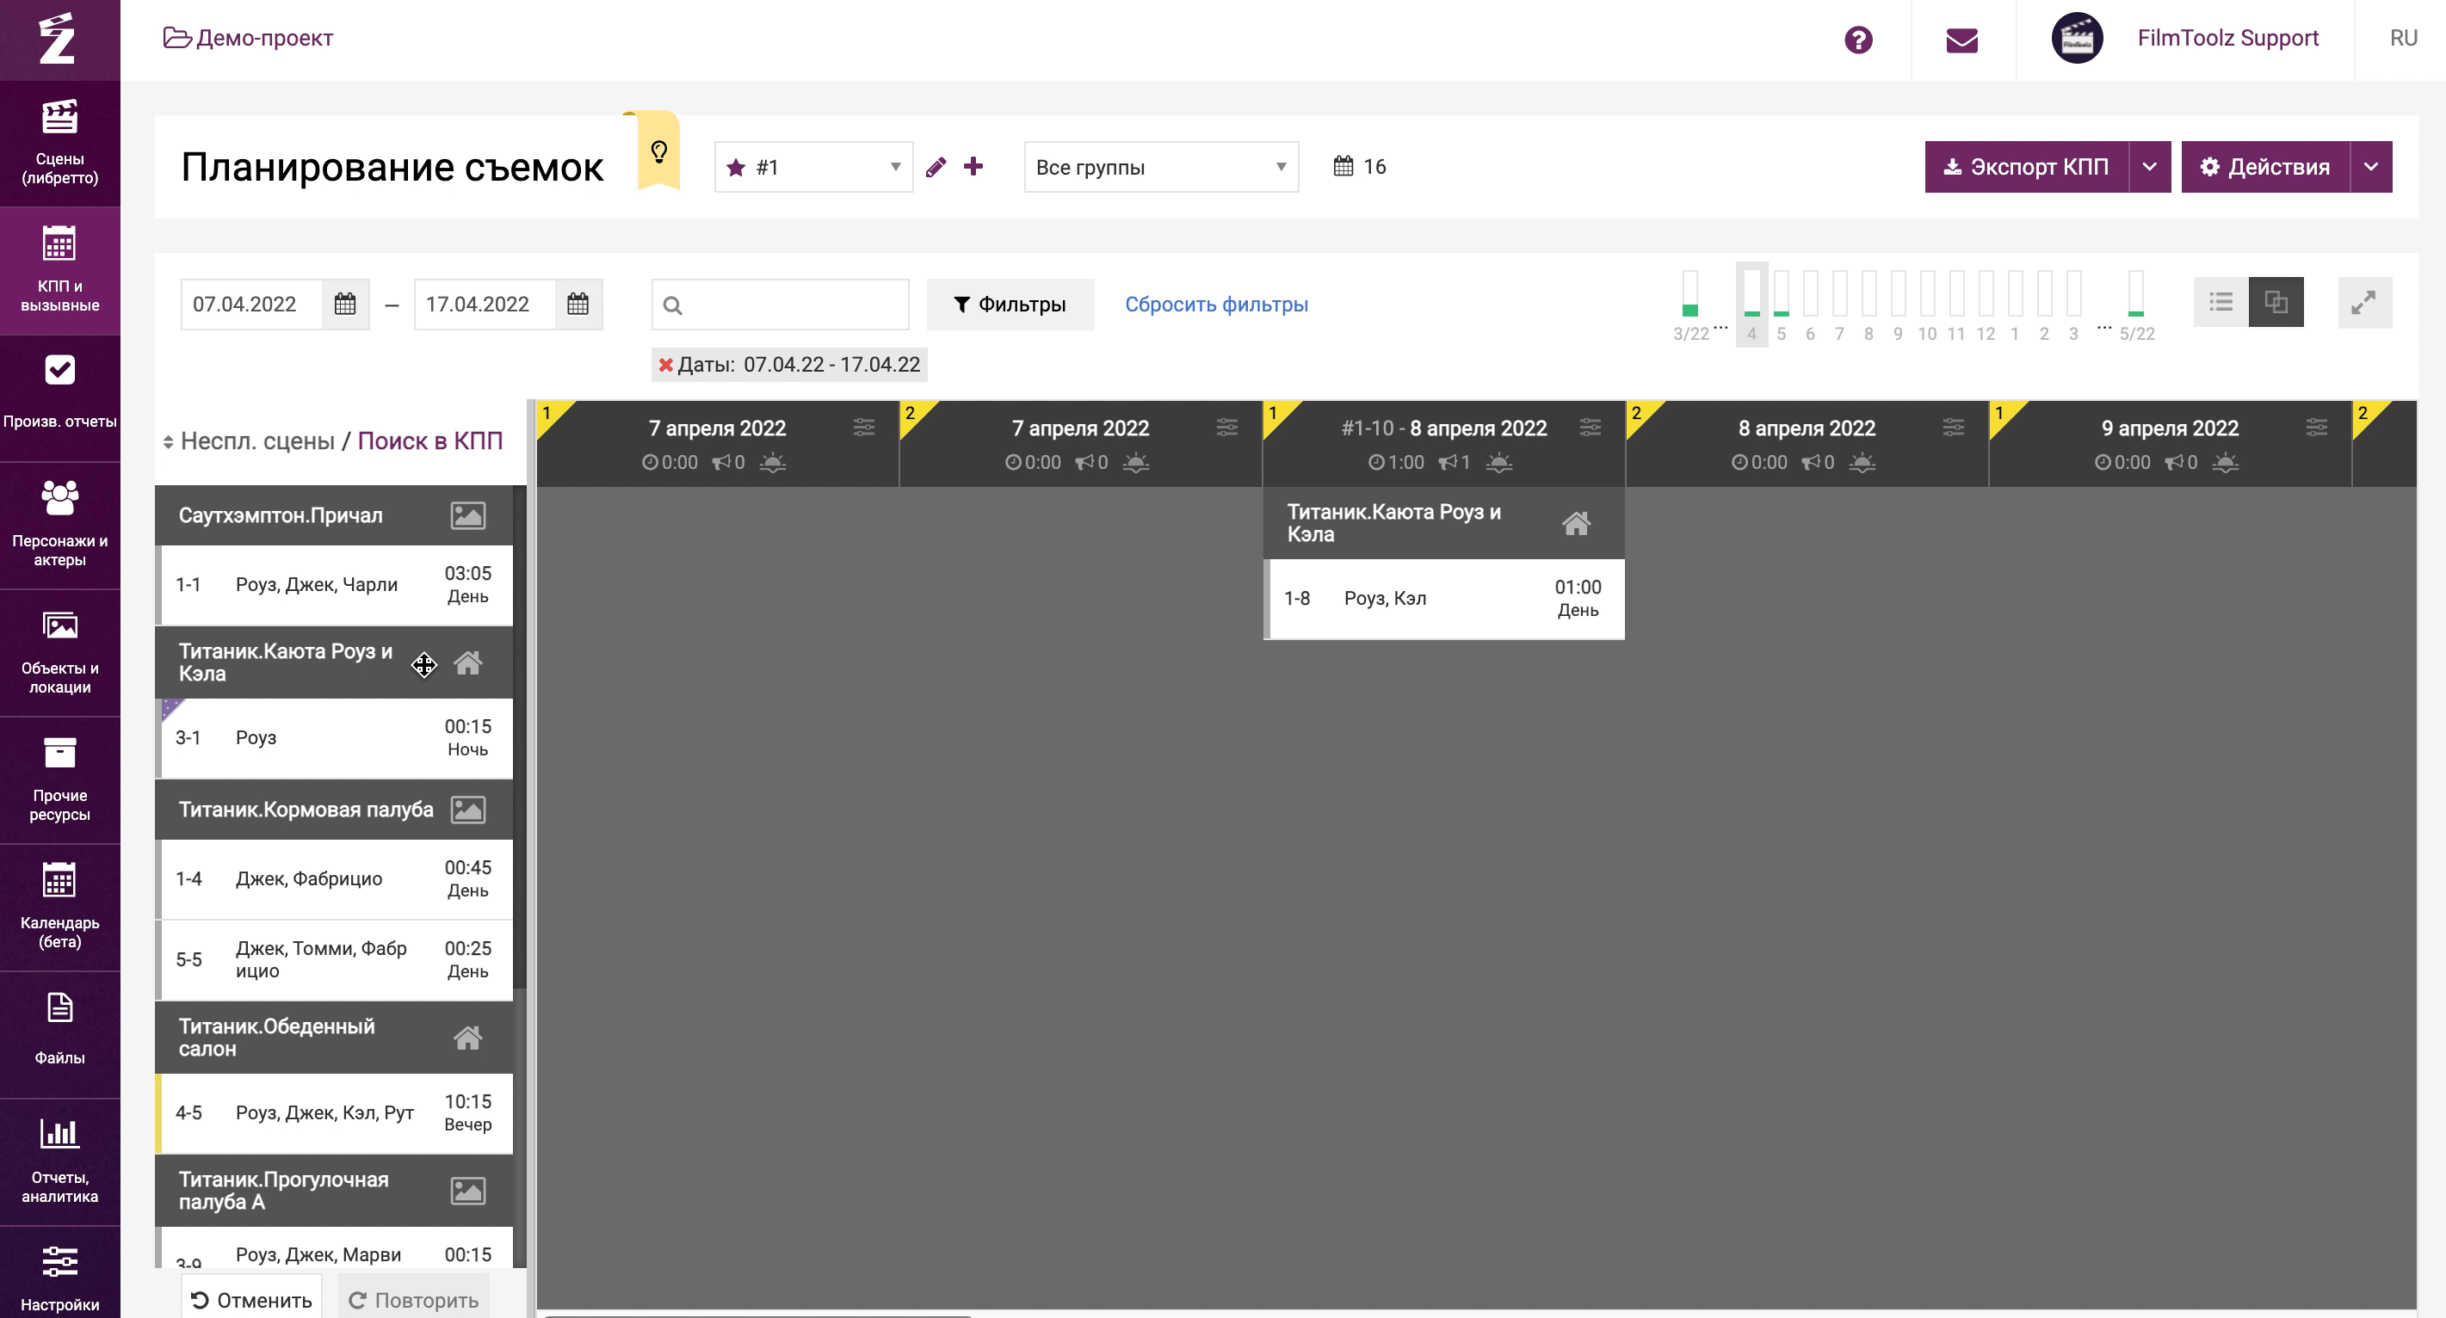Switch to stripboard cards view mode
Image resolution: width=2446 pixels, height=1318 pixels.
(x=2275, y=303)
